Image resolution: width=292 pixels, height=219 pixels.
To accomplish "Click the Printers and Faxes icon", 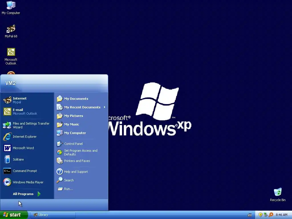I will [60, 161].
